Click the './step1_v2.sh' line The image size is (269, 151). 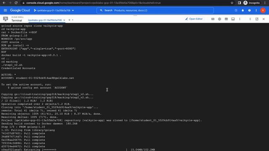tap(12, 65)
